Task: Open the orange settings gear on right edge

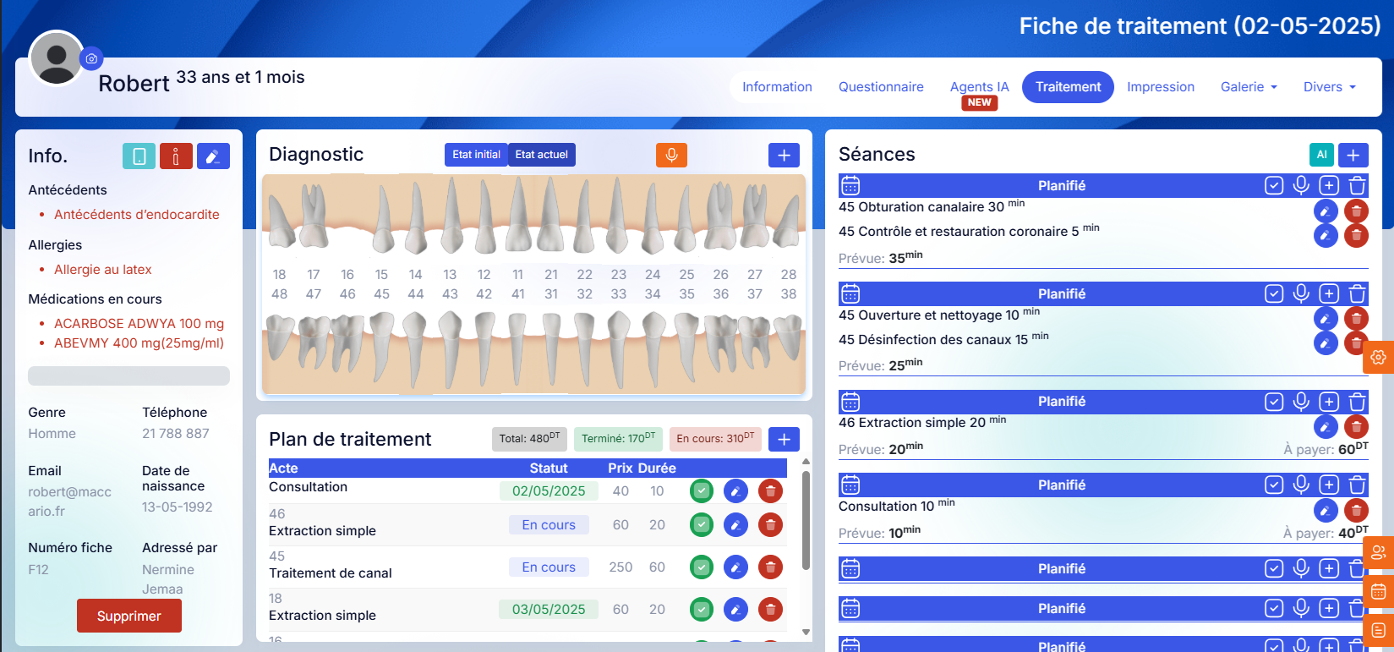Action: point(1378,358)
